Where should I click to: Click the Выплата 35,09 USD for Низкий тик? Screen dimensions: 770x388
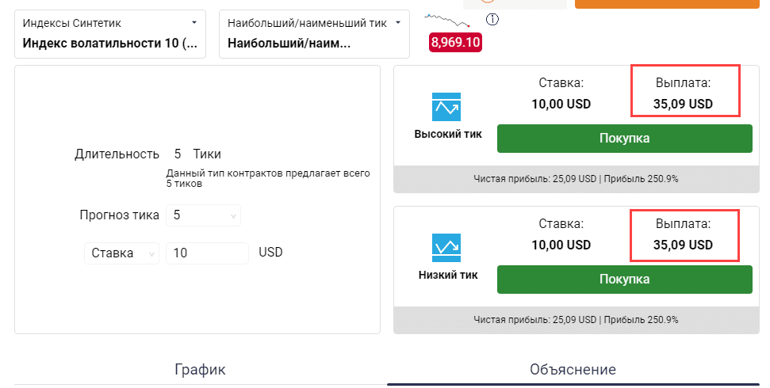[684, 234]
